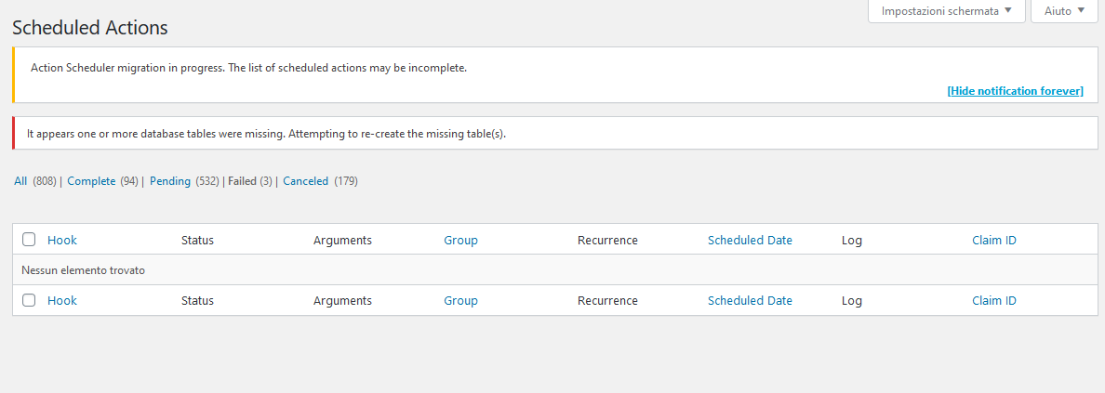
Task: Show All scheduled actions filter
Action: [x=20, y=181]
